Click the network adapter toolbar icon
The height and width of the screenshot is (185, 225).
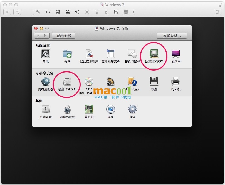click(48, 12)
